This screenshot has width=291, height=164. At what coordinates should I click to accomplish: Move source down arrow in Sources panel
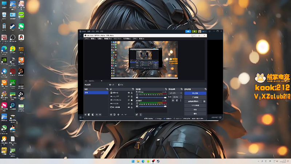[x=125, y=114]
